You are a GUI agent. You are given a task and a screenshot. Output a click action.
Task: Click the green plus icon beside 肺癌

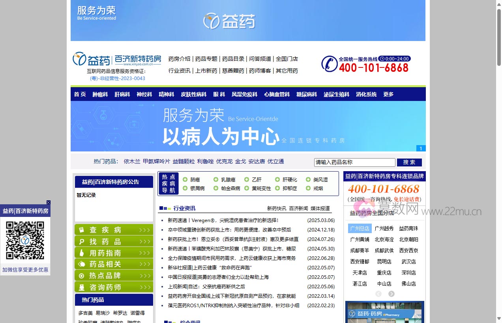pyautogui.click(x=185, y=179)
